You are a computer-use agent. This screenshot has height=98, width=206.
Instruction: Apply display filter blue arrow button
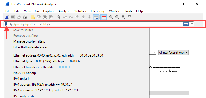pyautogui.click(x=186, y=24)
